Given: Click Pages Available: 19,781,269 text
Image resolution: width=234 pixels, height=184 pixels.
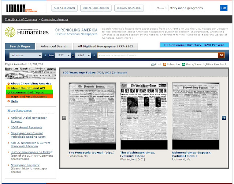Looking at the screenshot, I should point(24,64).
